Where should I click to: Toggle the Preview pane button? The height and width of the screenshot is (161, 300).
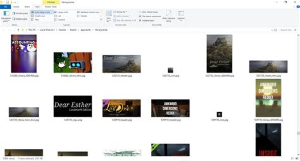coord(20,13)
